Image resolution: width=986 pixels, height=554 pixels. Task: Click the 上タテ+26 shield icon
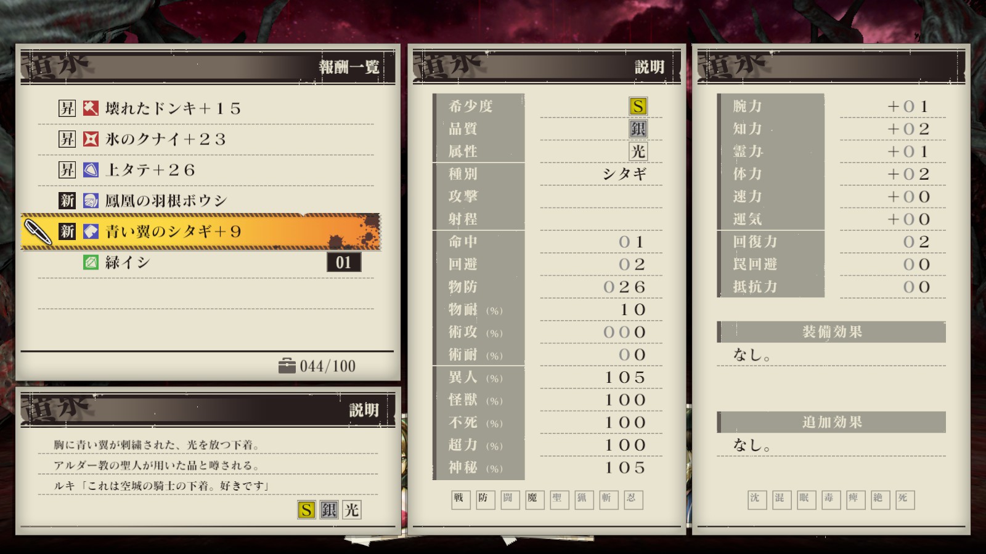91,170
